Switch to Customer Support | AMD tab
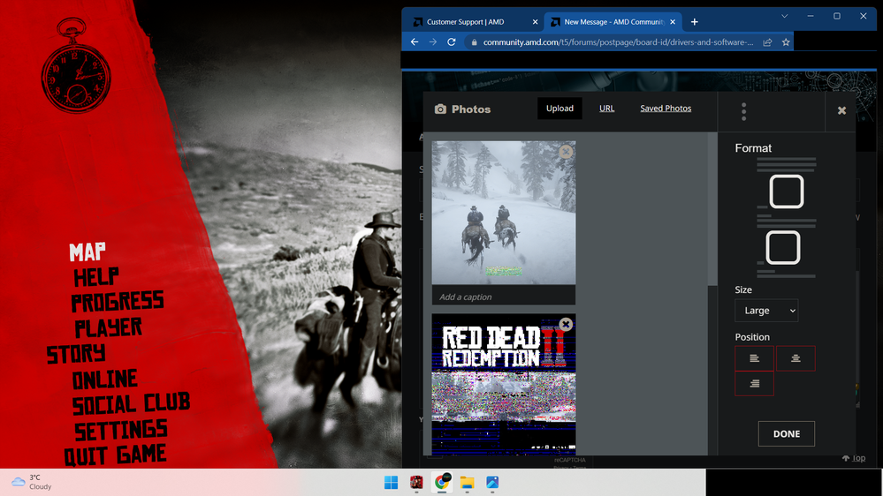883x496 pixels. pos(465,22)
